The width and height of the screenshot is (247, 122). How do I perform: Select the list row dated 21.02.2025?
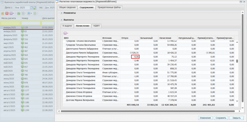(x=27, y=35)
